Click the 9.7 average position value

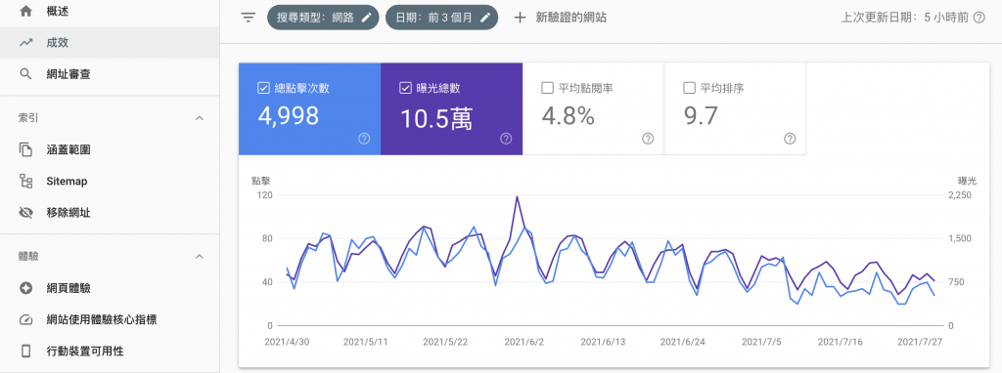[x=701, y=116]
